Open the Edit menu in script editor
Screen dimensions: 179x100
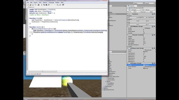[x=31, y=2]
